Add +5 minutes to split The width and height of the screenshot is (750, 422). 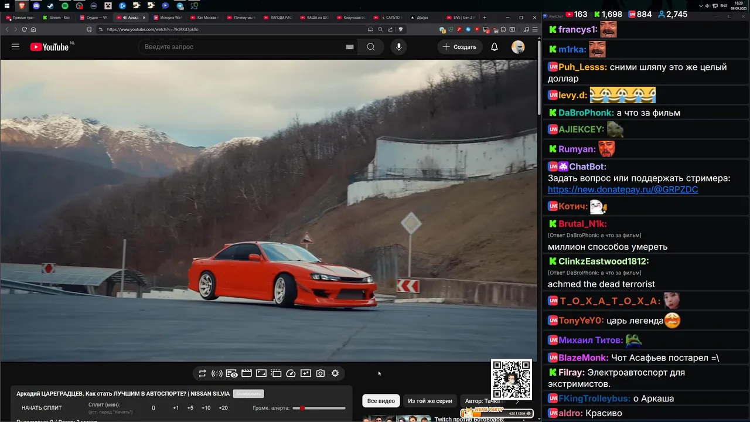[x=190, y=408]
